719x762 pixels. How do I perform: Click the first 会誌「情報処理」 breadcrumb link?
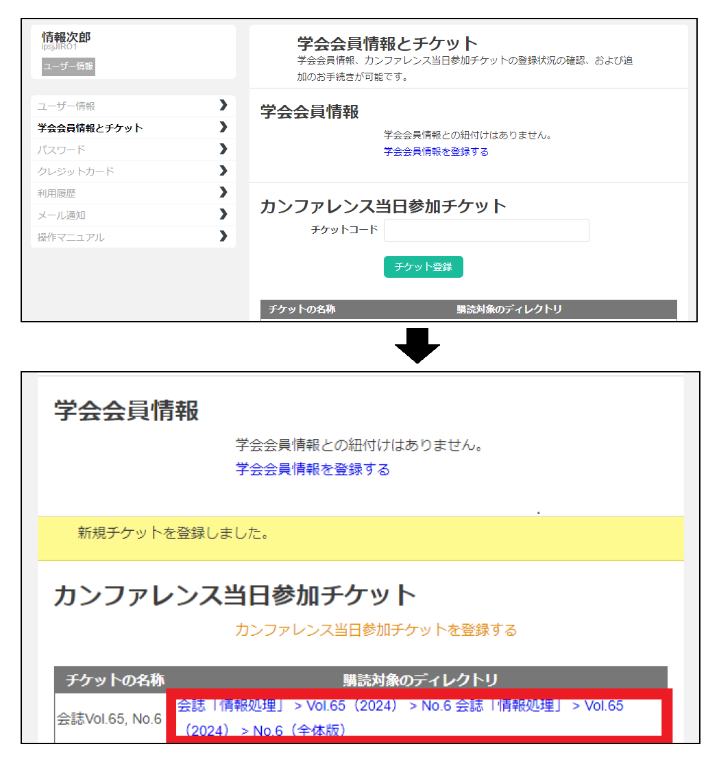(x=231, y=706)
